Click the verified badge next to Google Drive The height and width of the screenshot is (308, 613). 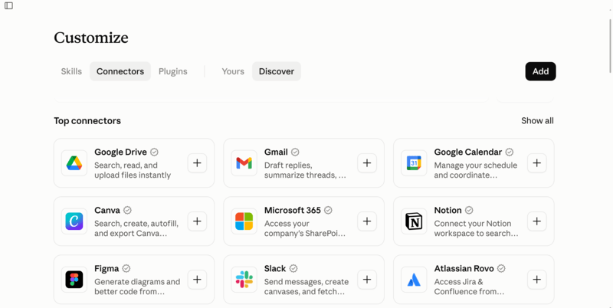tap(155, 152)
